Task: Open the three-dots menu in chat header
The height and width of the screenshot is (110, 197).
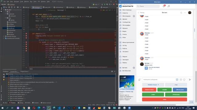Action: pos(185,13)
